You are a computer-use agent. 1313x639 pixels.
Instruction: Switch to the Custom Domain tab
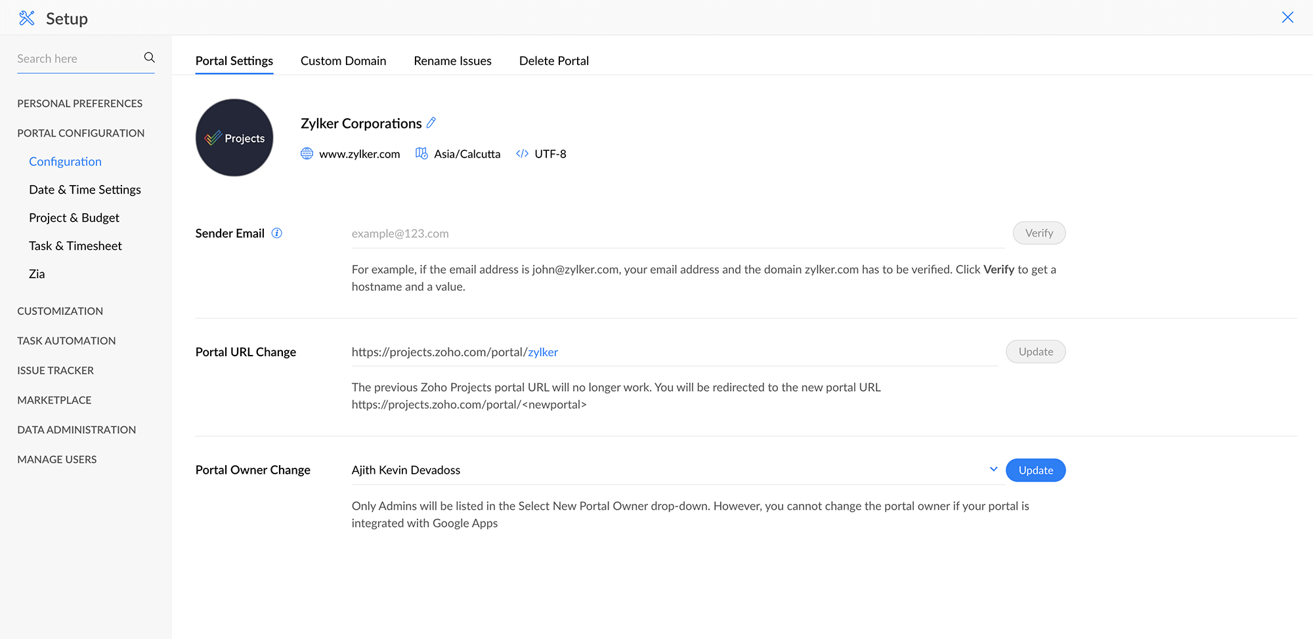343,61
